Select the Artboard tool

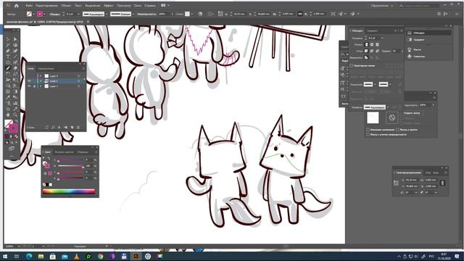(x=8, y=109)
